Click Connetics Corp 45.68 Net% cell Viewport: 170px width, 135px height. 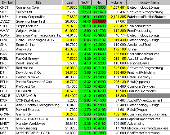[x=85, y=7]
